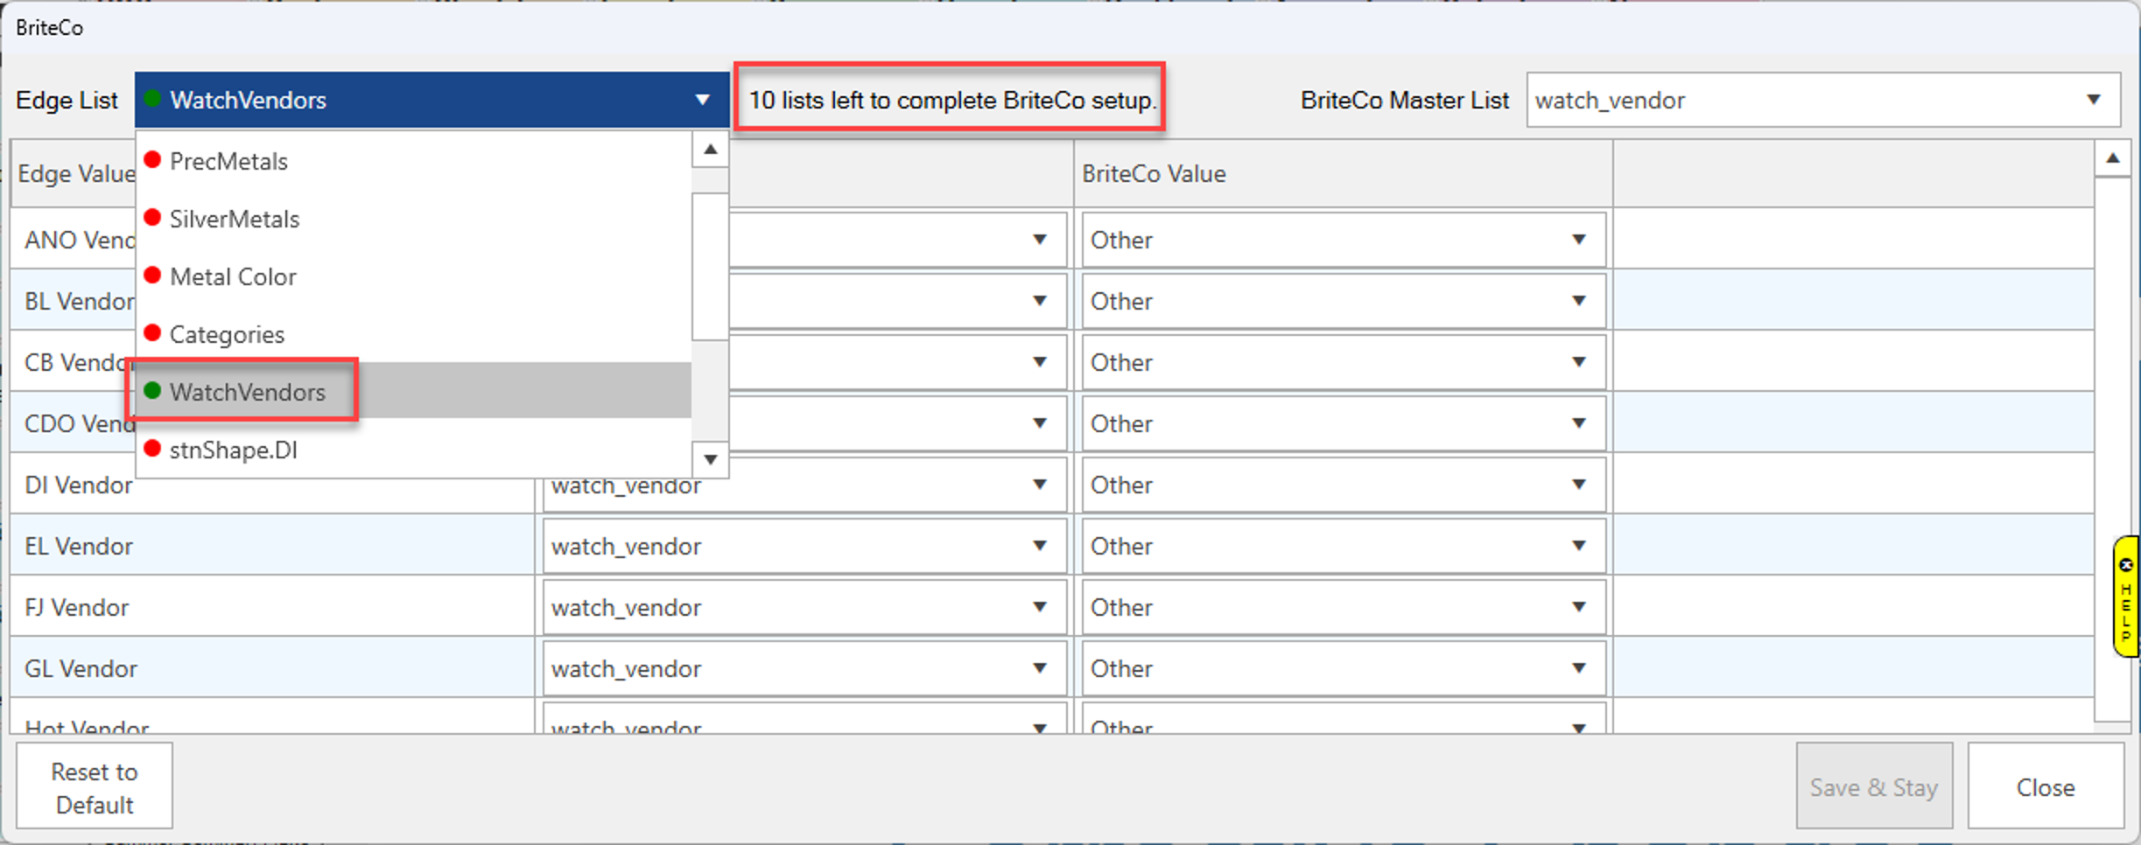Click the table's scroll up arrow

[2112, 159]
